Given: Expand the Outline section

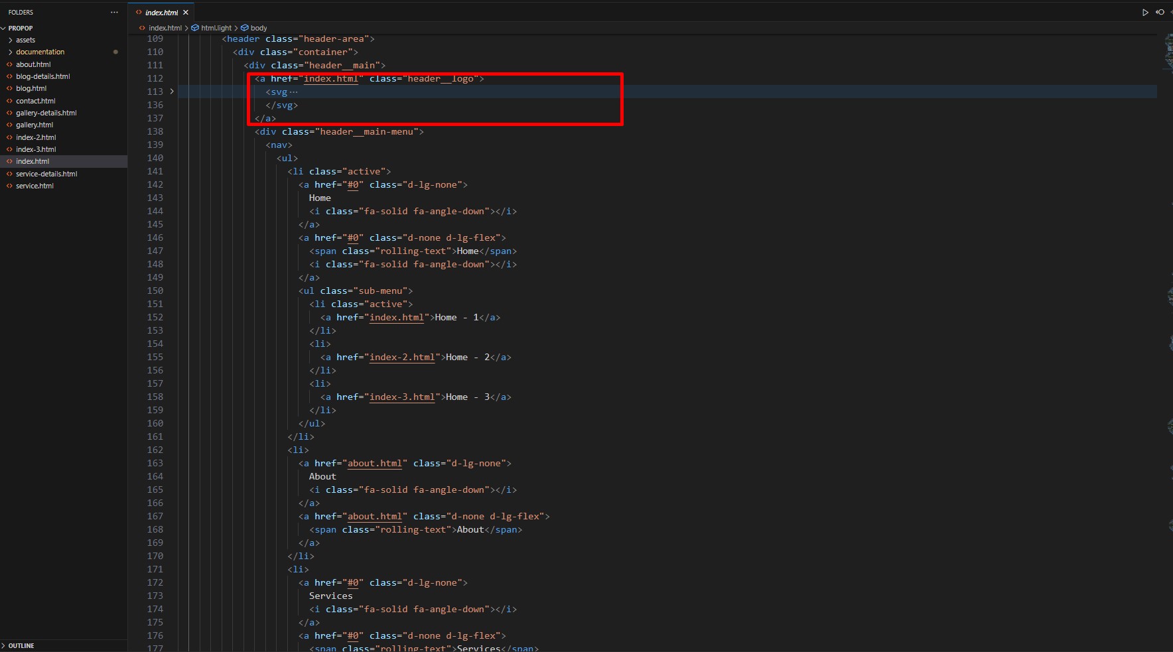Looking at the screenshot, I should tap(21, 645).
